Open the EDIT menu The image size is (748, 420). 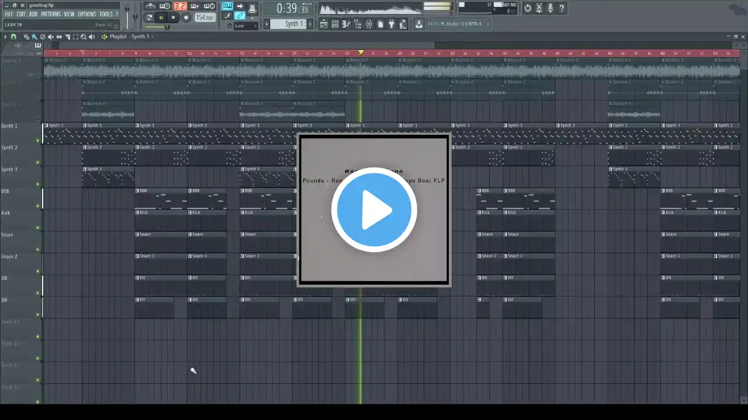[x=21, y=14]
